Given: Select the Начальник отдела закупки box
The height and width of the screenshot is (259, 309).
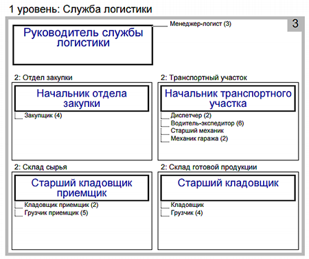Looking at the screenshot, I should click(82, 99).
